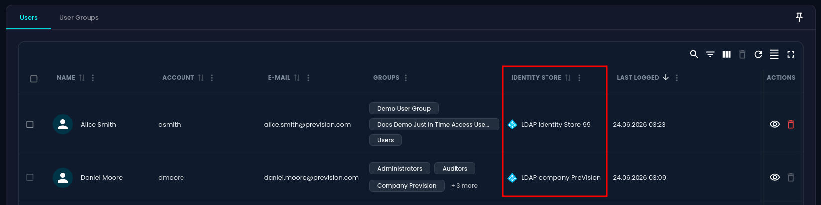Viewport: 821px width, 205px height.
Task: Open the filter icon in the table toolbar
Action: (x=710, y=54)
